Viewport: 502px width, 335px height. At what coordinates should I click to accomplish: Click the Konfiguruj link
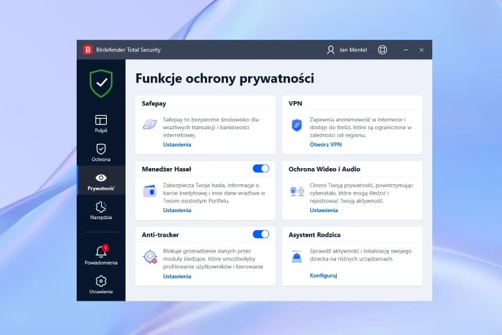click(x=324, y=276)
